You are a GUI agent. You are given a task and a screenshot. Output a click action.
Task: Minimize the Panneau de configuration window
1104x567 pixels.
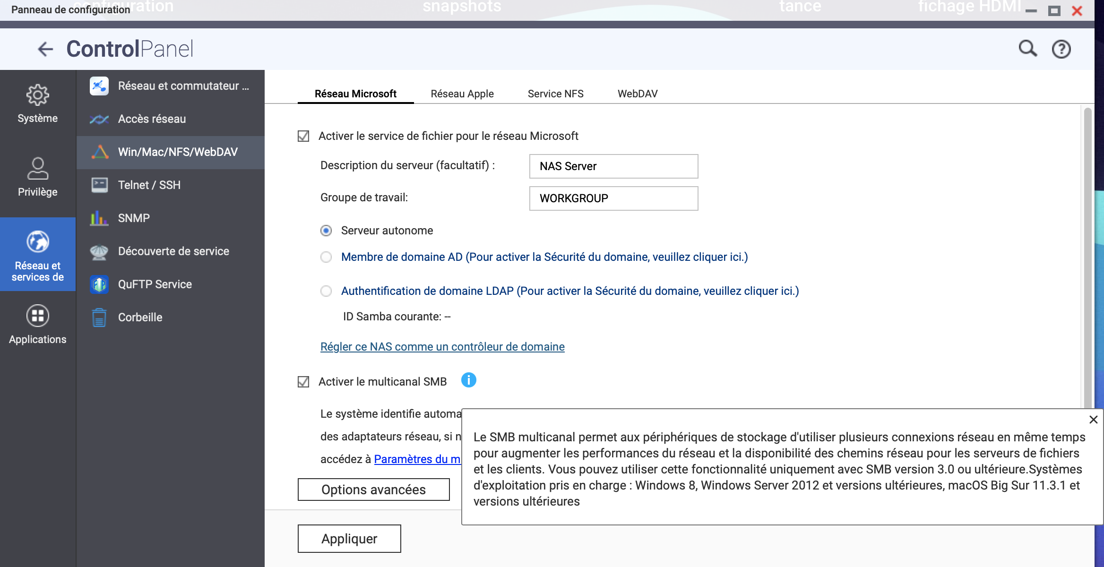pyautogui.click(x=1031, y=11)
